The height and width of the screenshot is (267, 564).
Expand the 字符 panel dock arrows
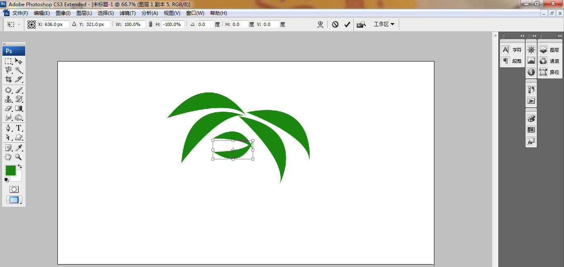click(522, 36)
